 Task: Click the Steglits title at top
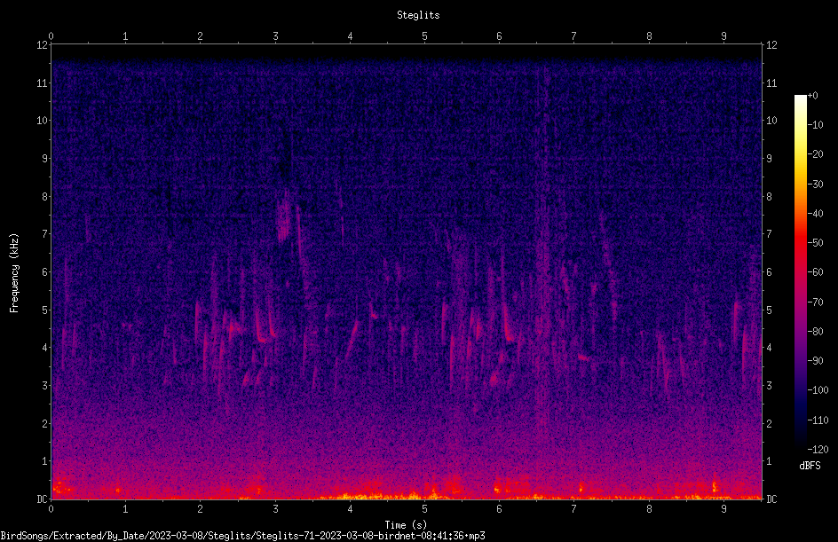click(418, 15)
